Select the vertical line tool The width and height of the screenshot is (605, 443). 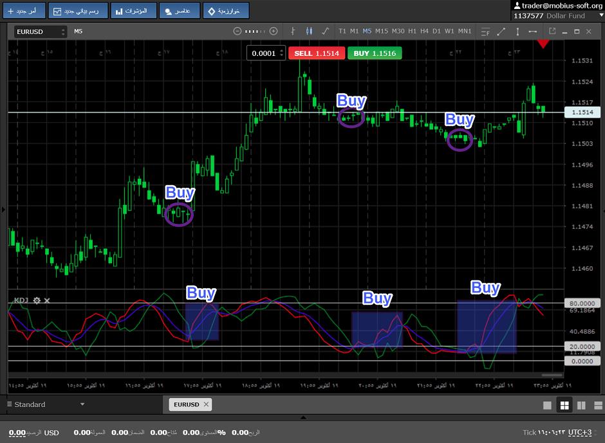point(517,32)
